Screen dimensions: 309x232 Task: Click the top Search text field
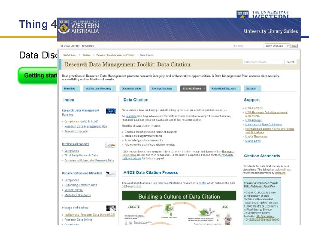click(x=248, y=46)
